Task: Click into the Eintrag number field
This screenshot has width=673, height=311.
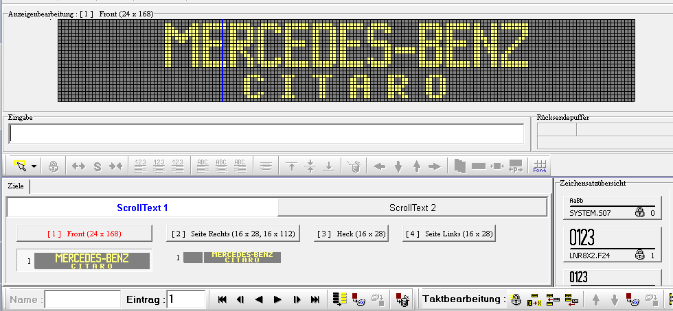Action: 185,299
